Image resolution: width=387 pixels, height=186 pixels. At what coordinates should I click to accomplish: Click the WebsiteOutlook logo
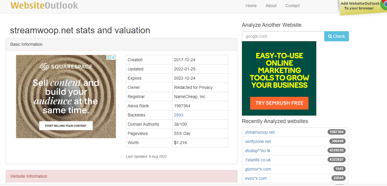(x=44, y=5)
